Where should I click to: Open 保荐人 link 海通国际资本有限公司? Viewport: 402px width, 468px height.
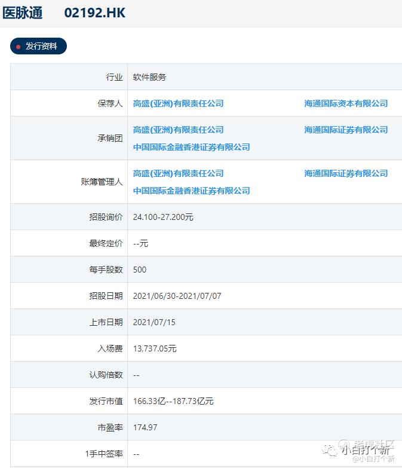point(346,103)
